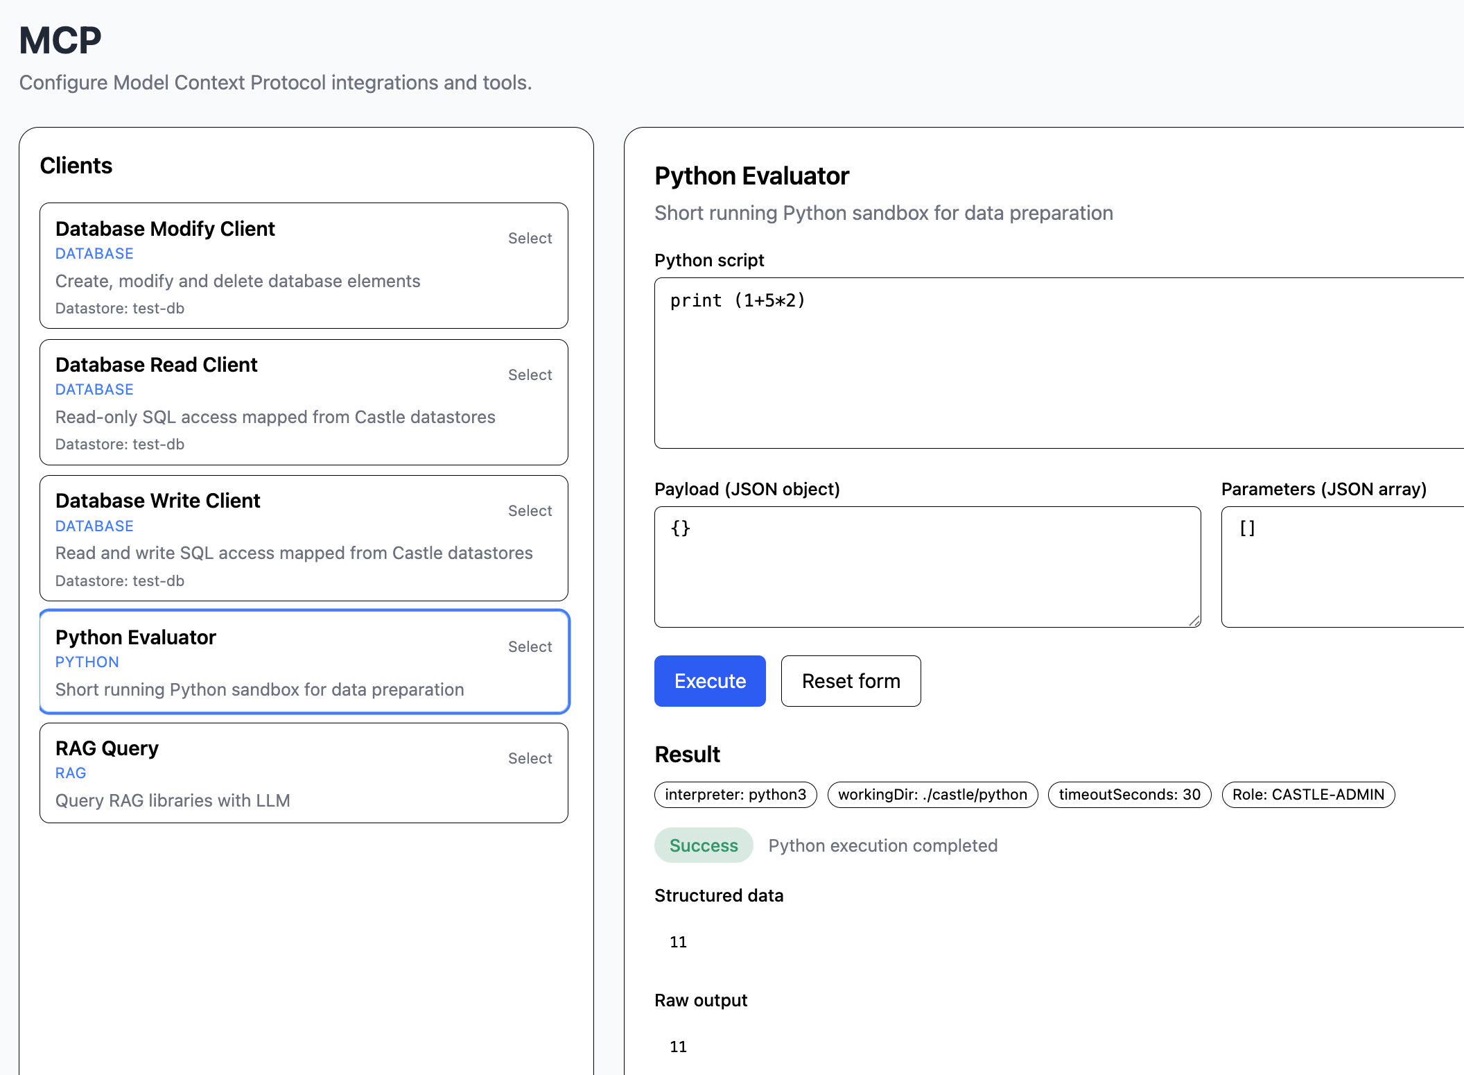
Task: Click the Structured data output value
Action: (678, 942)
